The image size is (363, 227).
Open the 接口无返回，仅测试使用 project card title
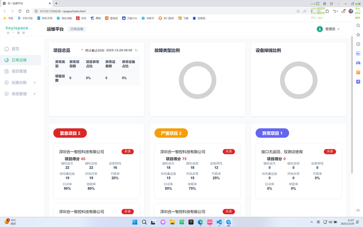(282, 152)
